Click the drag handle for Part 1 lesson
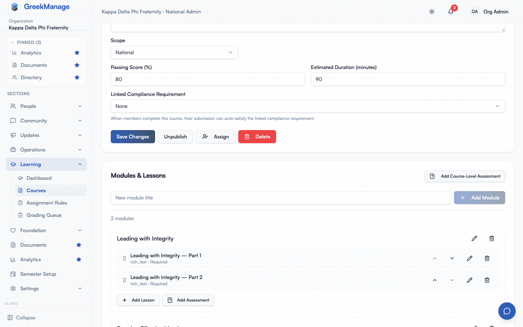The image size is (523, 327). pos(125,258)
